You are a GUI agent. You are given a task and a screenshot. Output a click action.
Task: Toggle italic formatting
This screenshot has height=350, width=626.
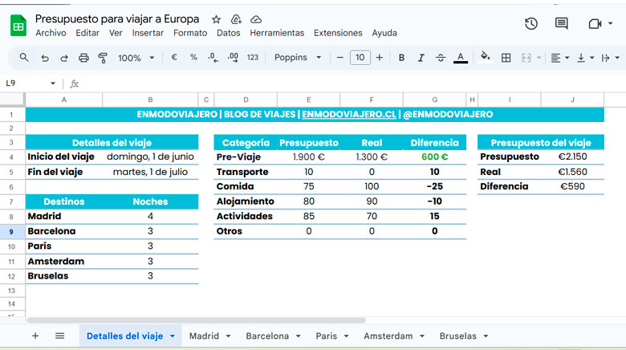tap(421, 58)
